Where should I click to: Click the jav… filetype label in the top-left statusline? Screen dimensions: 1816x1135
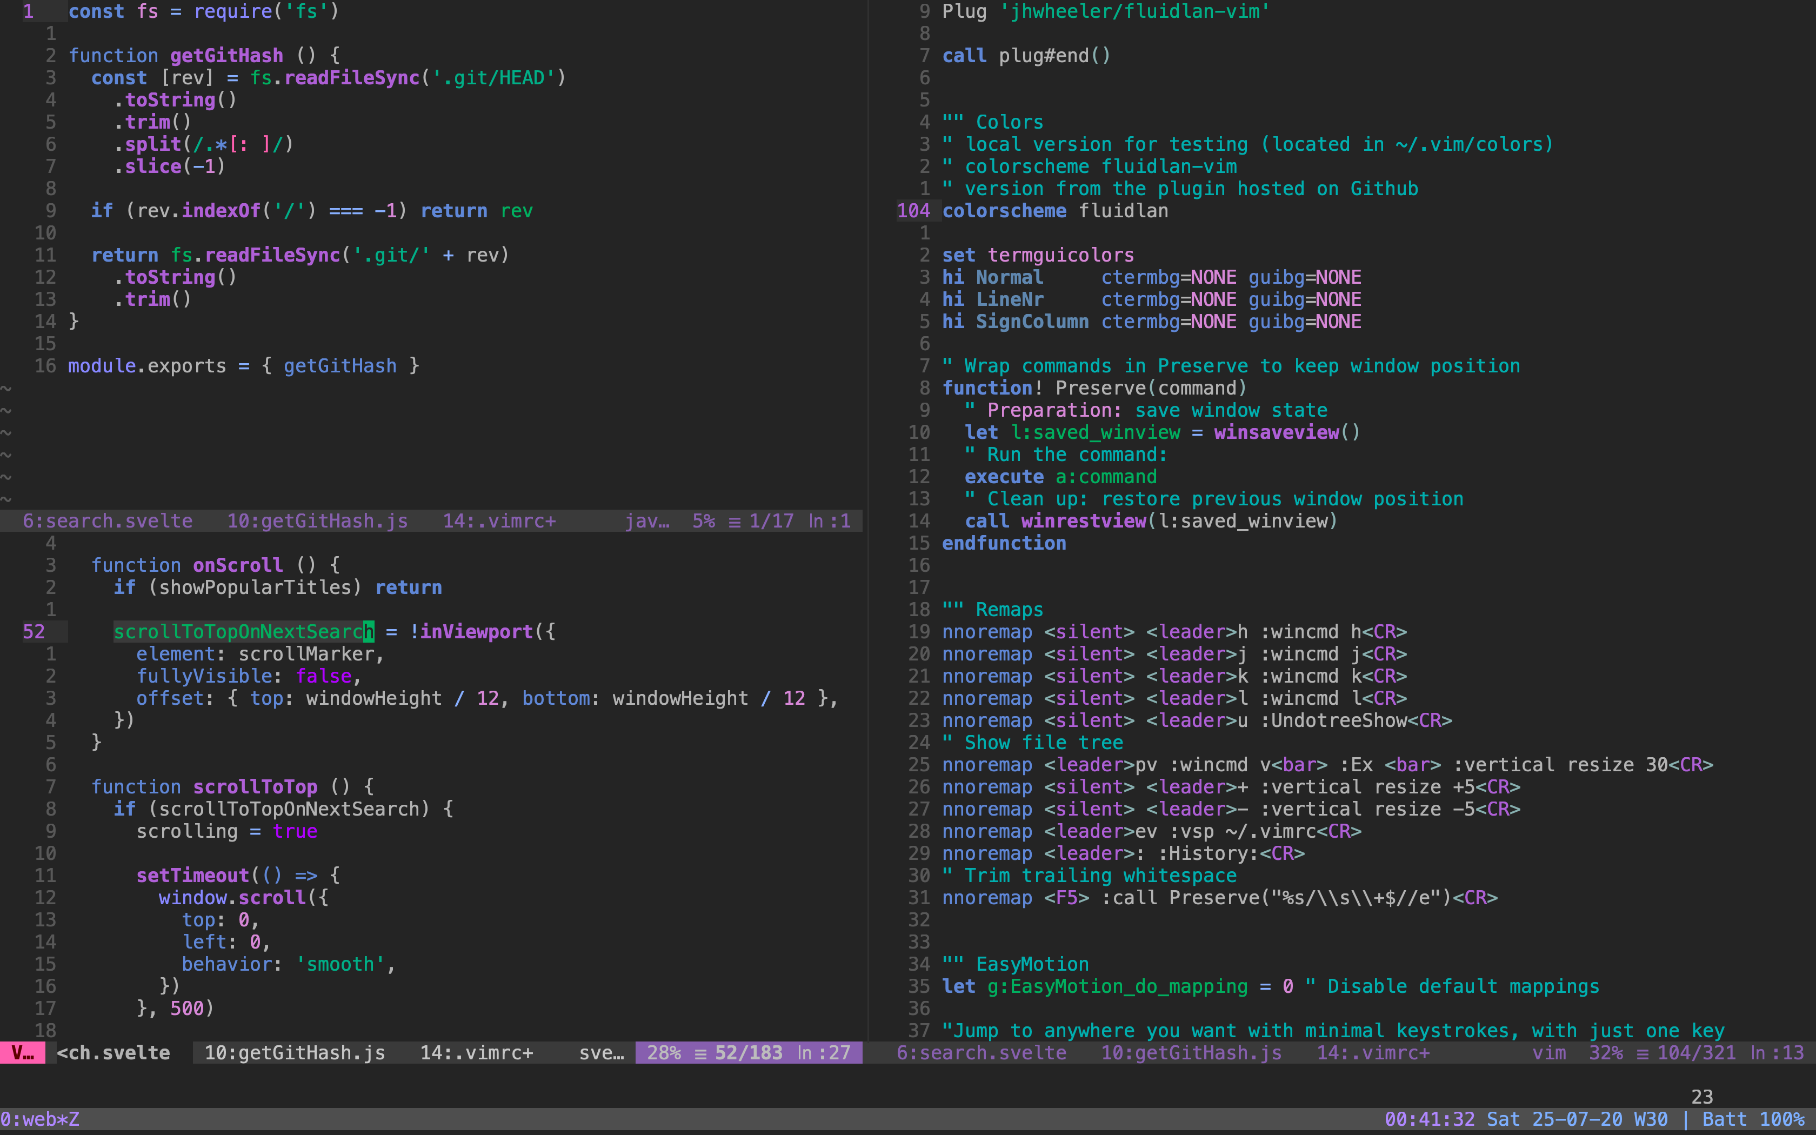click(647, 521)
